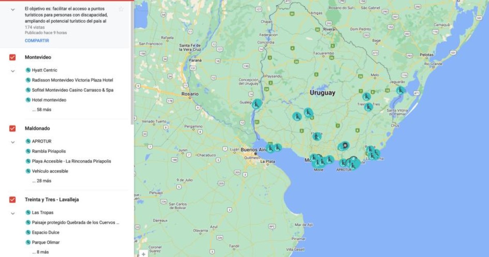Collapse the map description chevron at top

pyautogui.click(x=13, y=9)
